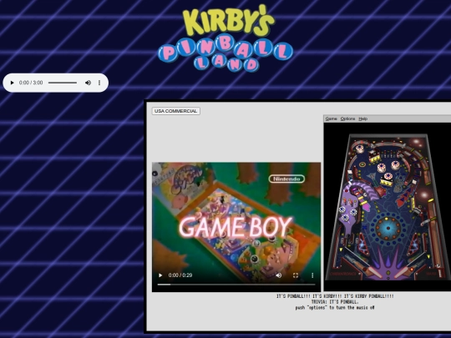
Task: Open the video player more options menu
Action: pos(312,275)
